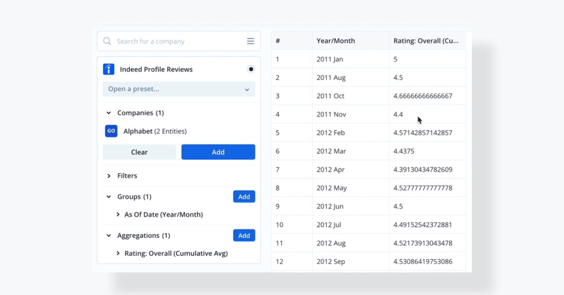This screenshot has height=295, width=564.
Task: Select the '2012 Jun' cell
Action: [x=351, y=206]
